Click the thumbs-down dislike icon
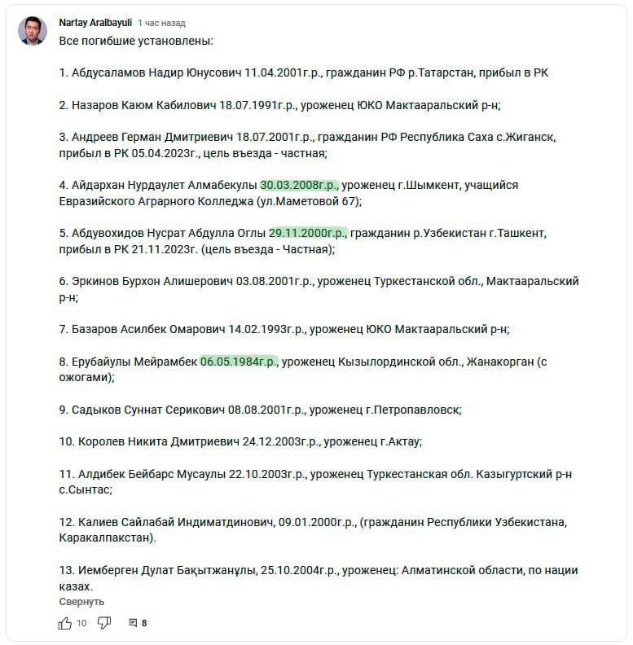Screen dimensions: 633x645 click(x=104, y=623)
